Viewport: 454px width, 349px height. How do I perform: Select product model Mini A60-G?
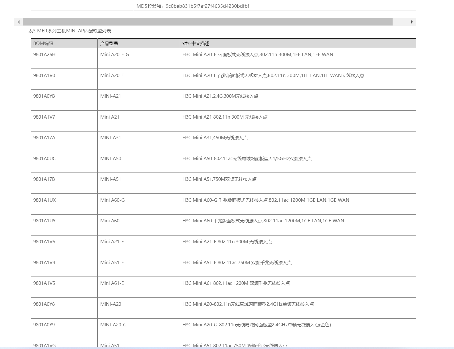click(112, 200)
